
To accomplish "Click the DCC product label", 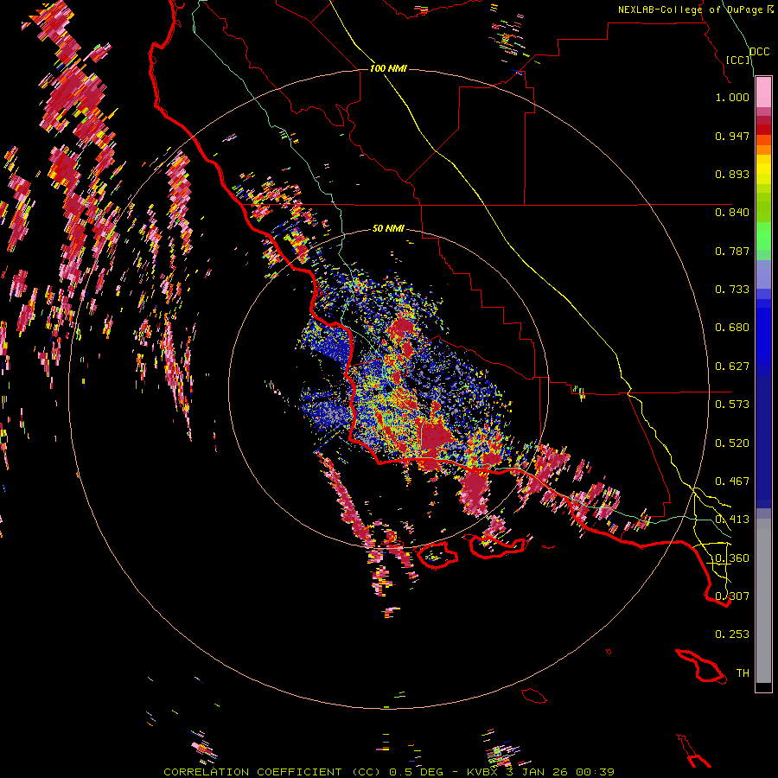I will tap(760, 52).
